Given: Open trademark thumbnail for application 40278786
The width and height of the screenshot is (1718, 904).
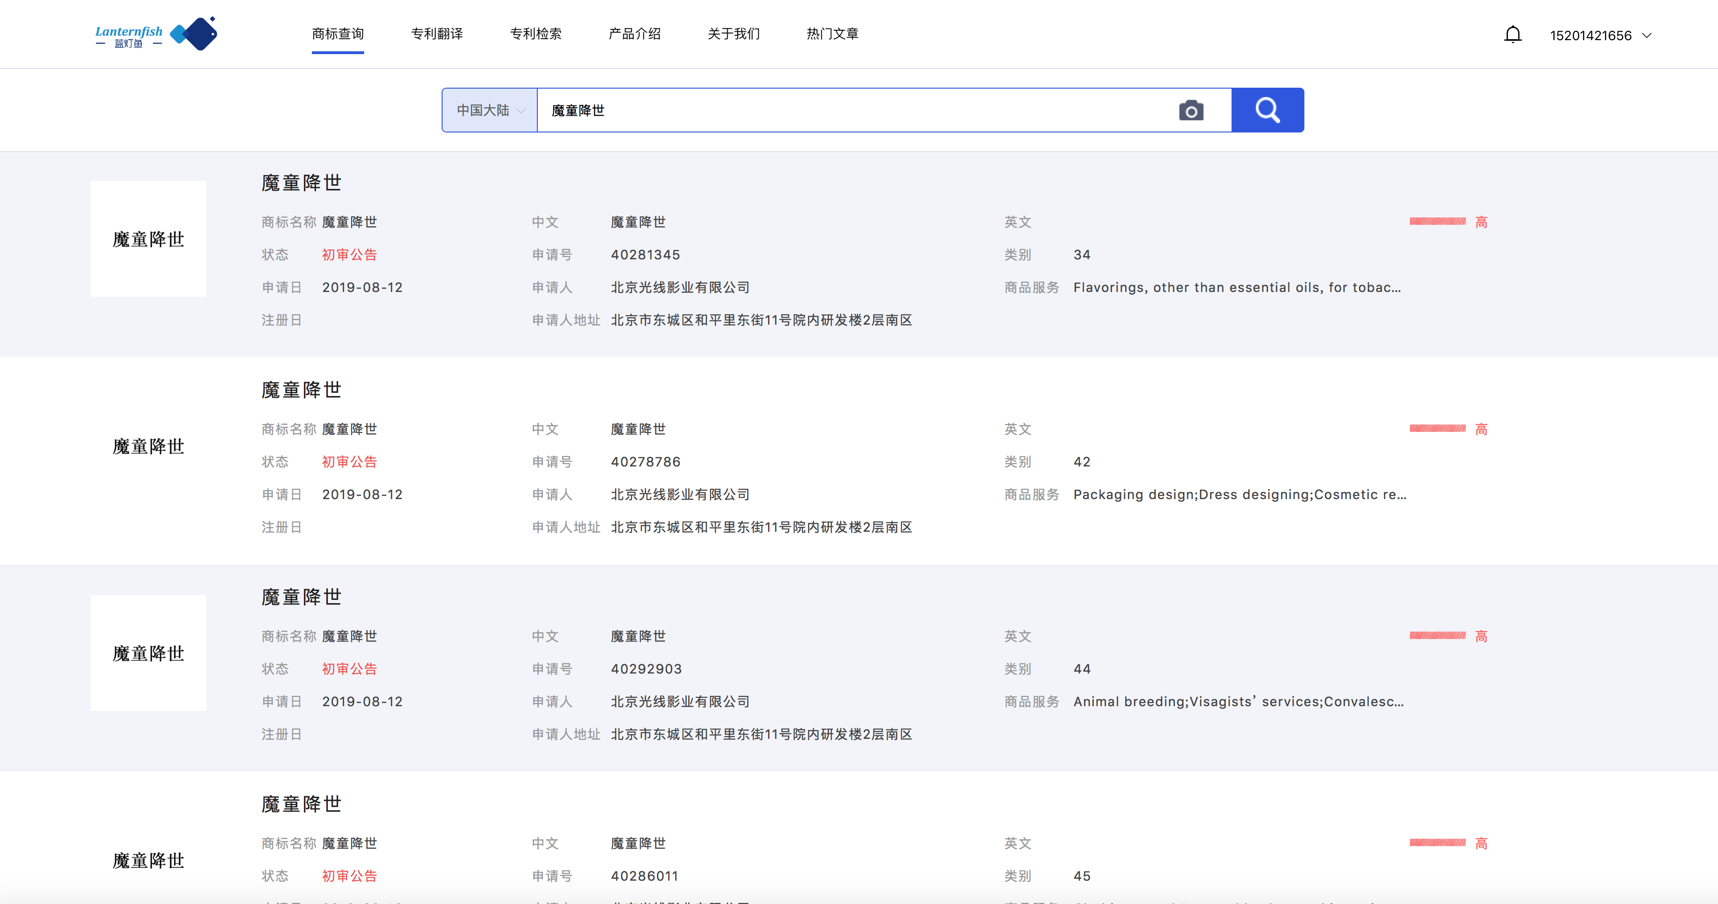Looking at the screenshot, I should click(x=148, y=445).
